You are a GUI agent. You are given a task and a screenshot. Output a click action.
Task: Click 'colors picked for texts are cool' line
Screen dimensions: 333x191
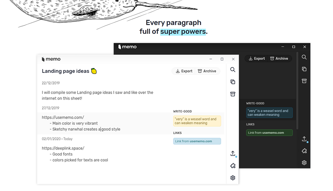pyautogui.click(x=79, y=160)
